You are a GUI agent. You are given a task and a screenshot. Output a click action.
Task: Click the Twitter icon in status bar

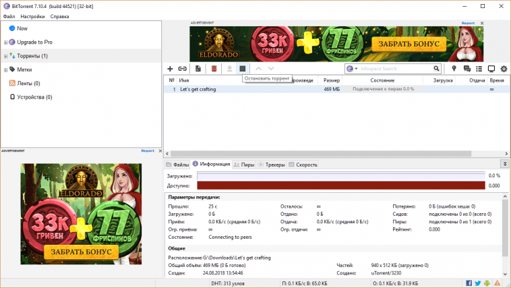pos(478,283)
